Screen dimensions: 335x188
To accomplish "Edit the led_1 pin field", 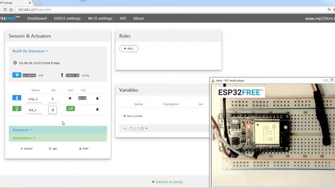I will [52, 110].
